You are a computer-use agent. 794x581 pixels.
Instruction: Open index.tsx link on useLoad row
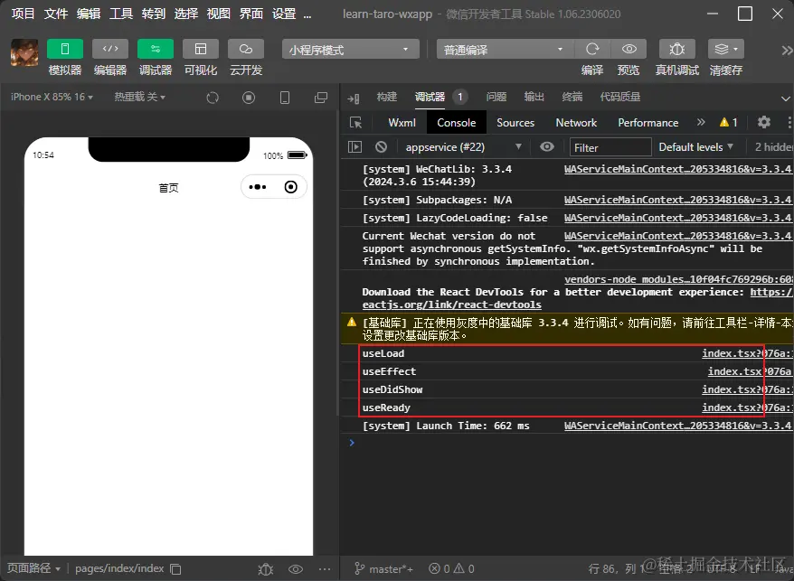(x=747, y=353)
